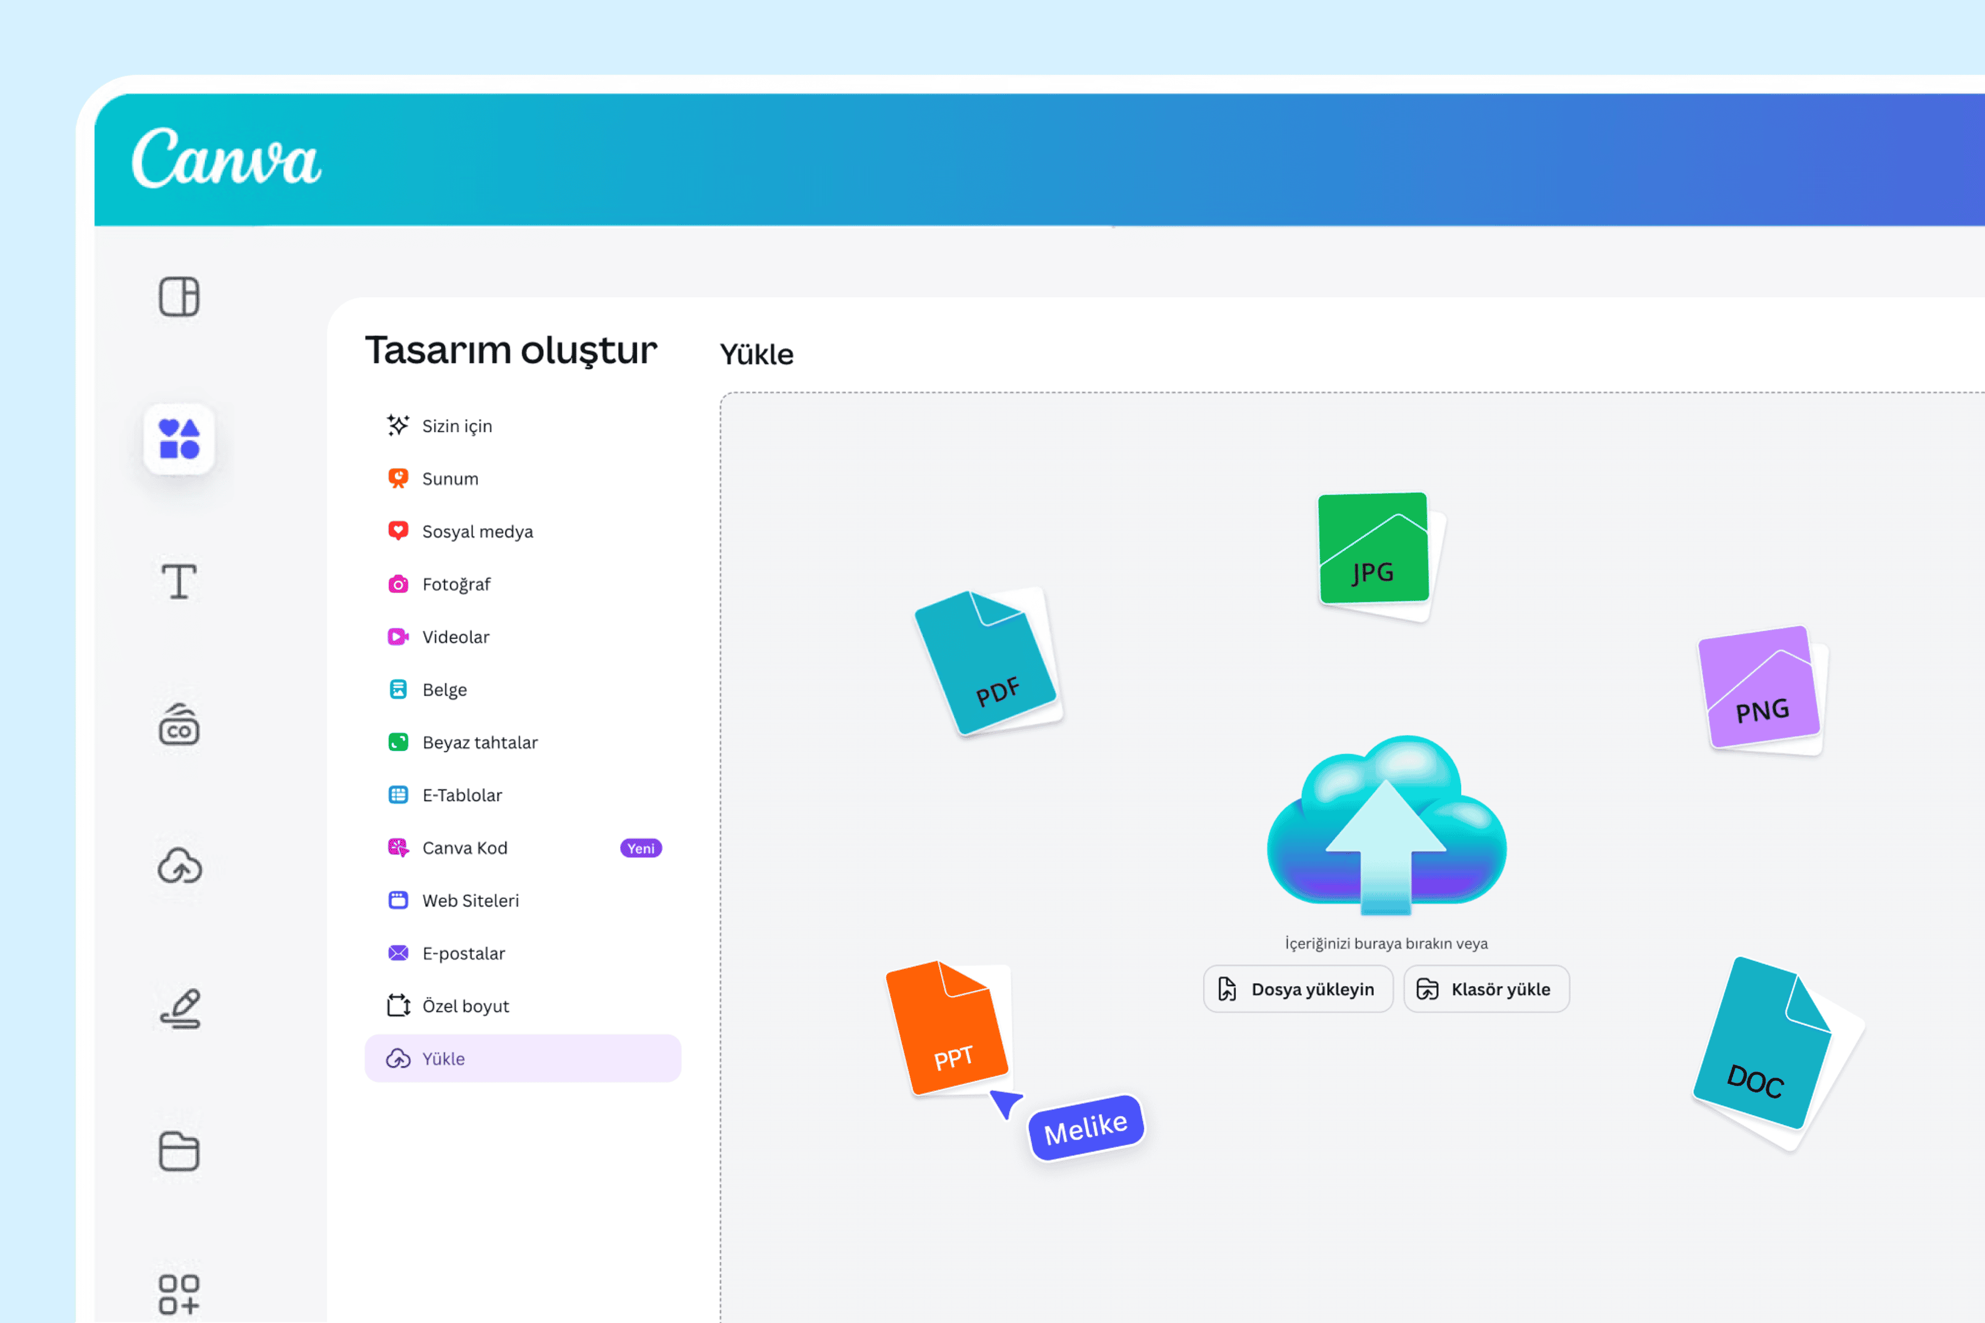Click the Melike cursor name tag
The image size is (1985, 1323).
(1085, 1128)
